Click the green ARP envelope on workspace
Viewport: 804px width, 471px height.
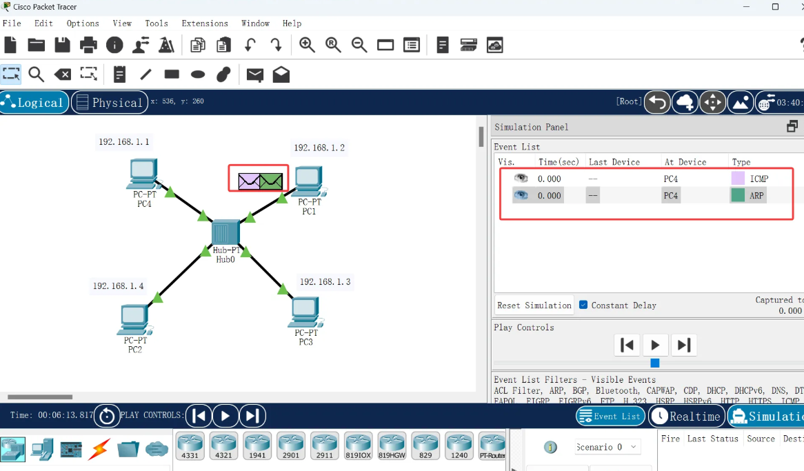coord(271,181)
